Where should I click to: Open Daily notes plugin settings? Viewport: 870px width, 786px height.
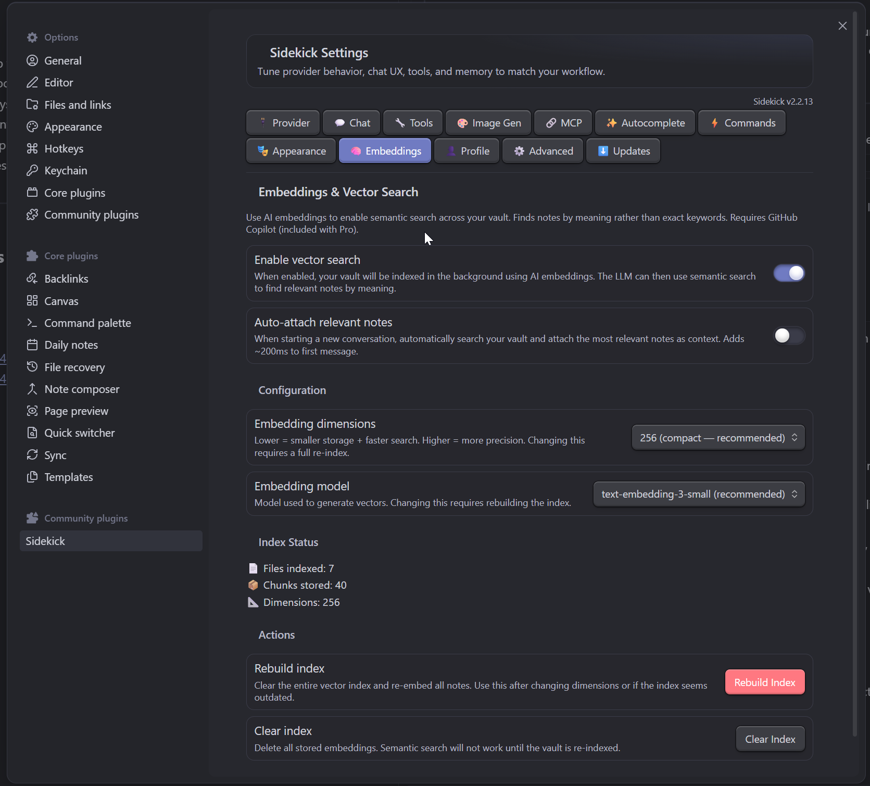click(x=111, y=345)
